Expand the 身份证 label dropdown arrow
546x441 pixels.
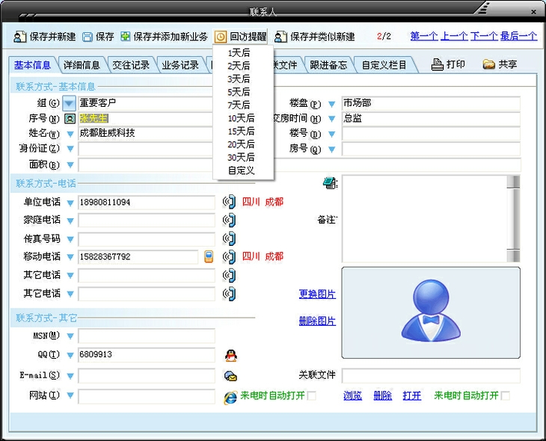coord(70,149)
